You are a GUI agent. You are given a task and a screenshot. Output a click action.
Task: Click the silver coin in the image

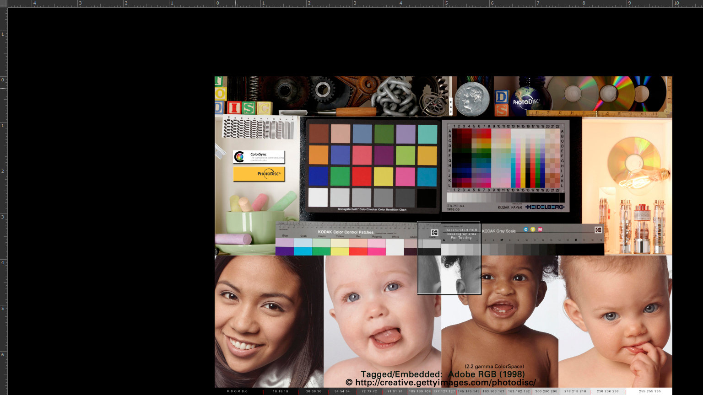click(472, 99)
